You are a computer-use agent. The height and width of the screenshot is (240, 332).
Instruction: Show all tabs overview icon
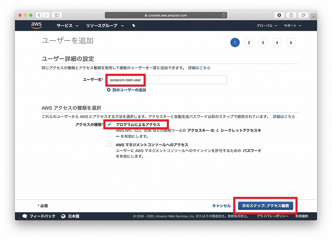[303, 15]
